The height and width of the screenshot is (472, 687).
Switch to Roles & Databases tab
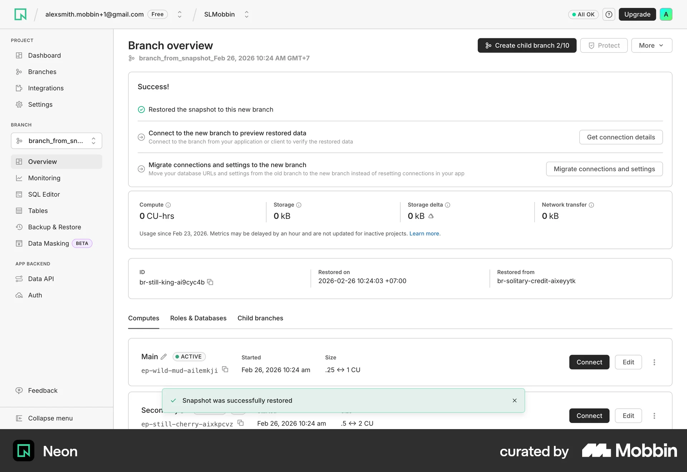click(198, 318)
